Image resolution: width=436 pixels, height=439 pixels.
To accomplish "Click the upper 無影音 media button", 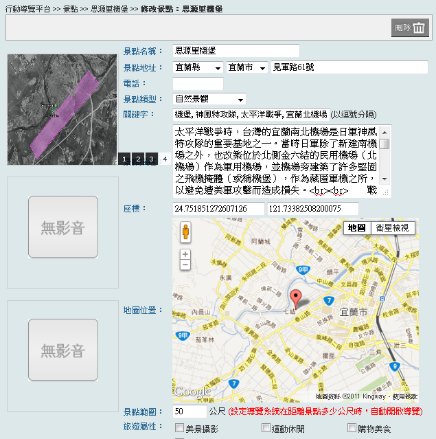I will click(63, 227).
